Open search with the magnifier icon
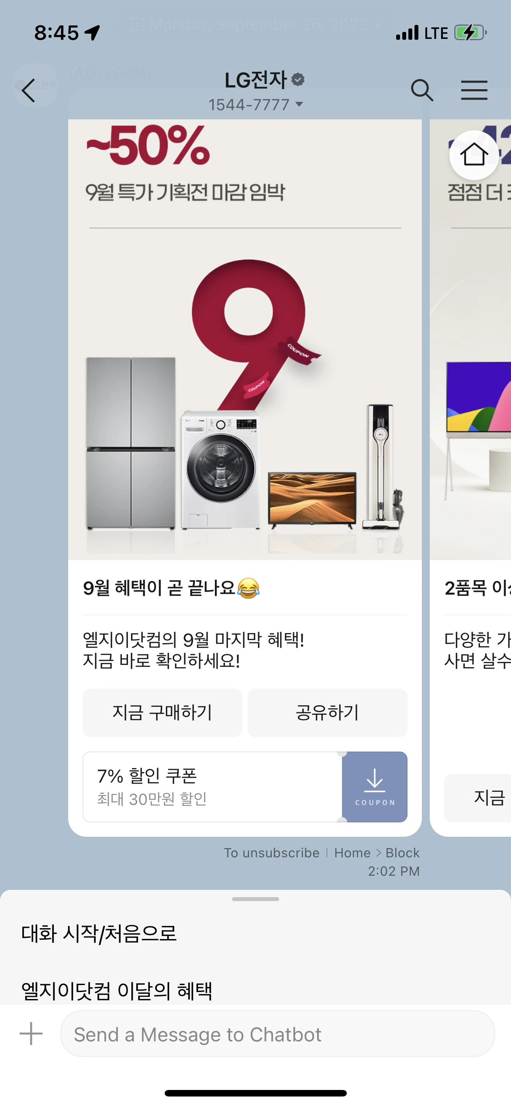 click(x=422, y=90)
